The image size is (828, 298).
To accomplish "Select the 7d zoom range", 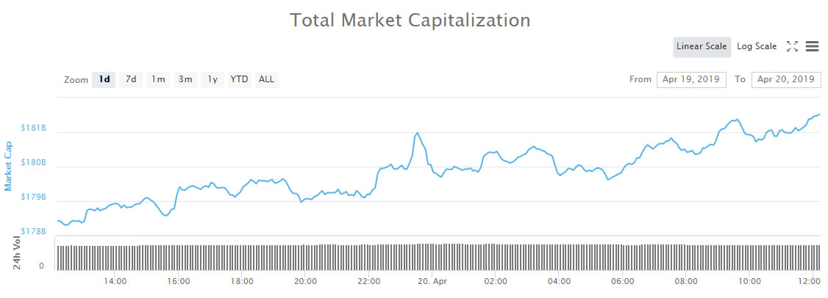I will [131, 79].
